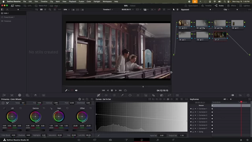The width and height of the screenshot is (252, 142).
Task: Expand Corrector 4 keyframe track
Action: click(x=197, y=119)
